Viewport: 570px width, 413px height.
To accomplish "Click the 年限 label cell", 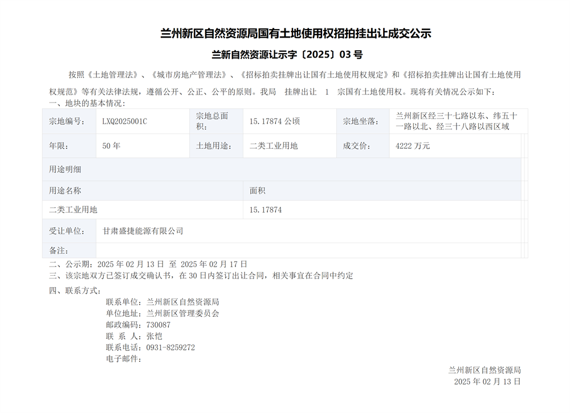I will (69, 146).
